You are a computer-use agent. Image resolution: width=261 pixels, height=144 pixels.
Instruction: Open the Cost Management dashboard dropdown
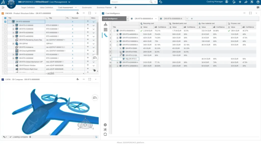point(69,2)
